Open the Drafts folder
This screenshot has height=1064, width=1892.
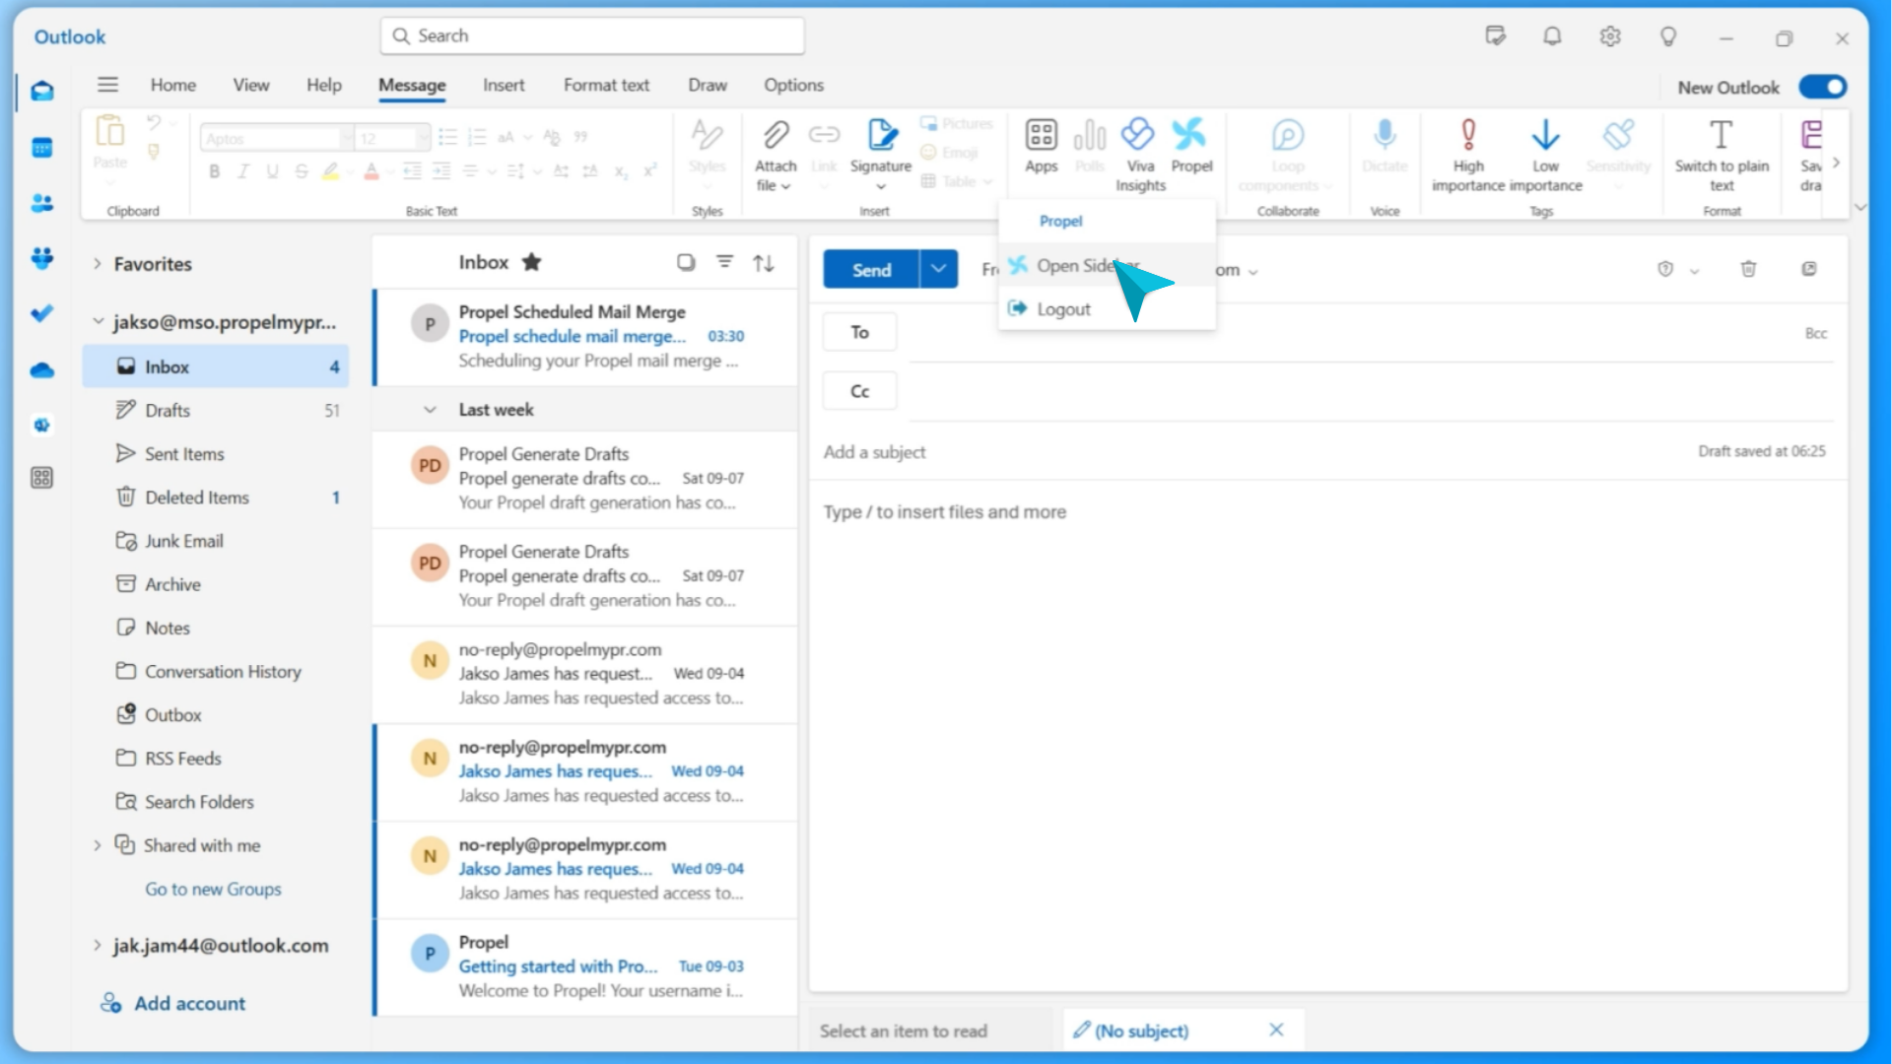(216, 410)
